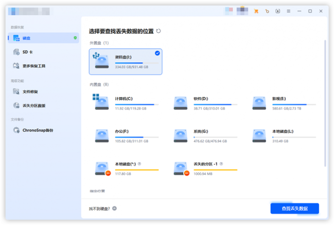Select the 办公(F:) drive icon
This screenshot has height=225, width=334.
click(x=102, y=135)
